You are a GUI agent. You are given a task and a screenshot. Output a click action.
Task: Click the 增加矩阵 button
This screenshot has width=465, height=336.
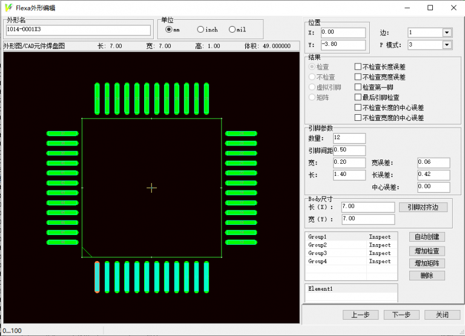click(427, 263)
